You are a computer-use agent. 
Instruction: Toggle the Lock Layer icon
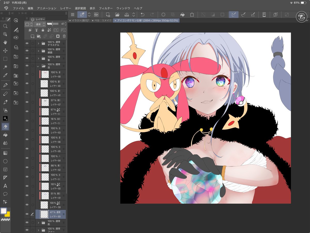[43, 30]
